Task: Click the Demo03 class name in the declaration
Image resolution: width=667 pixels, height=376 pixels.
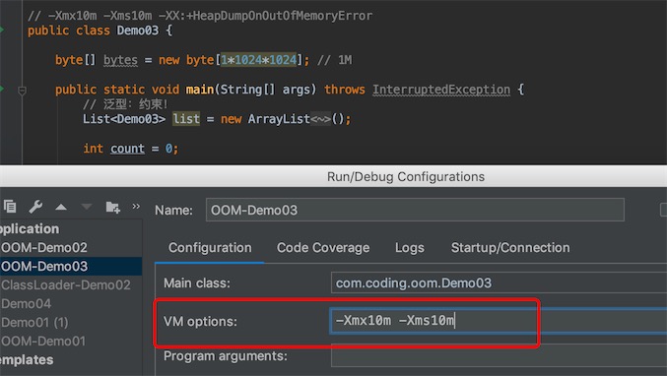Action: pos(137,31)
